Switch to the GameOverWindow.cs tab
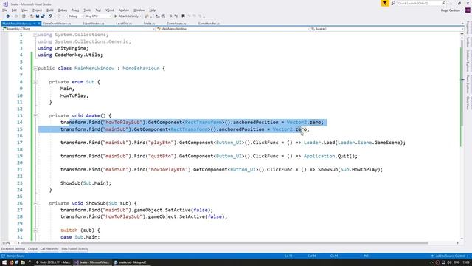 pos(57,24)
